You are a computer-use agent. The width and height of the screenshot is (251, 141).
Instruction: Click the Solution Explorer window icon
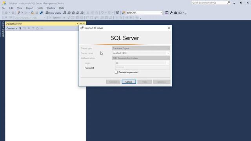[x=167, y=13]
